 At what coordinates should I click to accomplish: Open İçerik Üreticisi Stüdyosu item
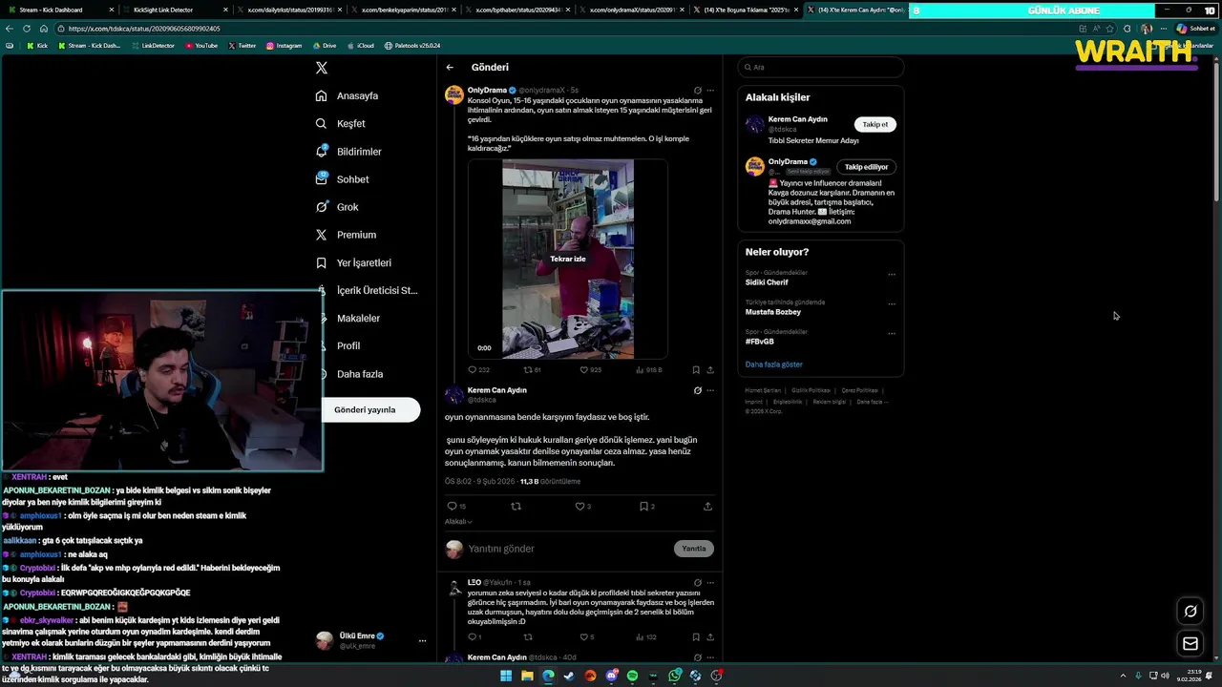click(x=368, y=290)
